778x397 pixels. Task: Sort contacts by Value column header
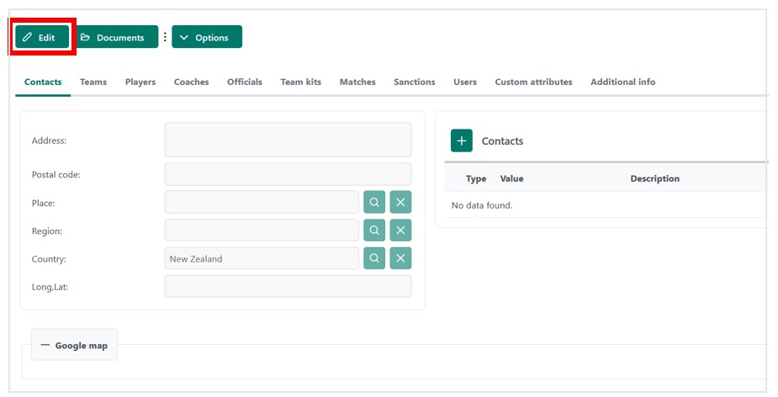point(511,178)
